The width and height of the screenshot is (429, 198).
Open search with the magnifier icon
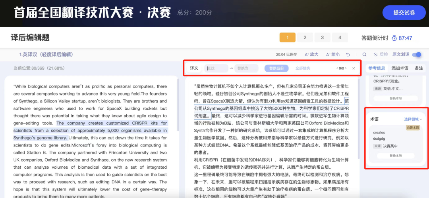[364, 55]
